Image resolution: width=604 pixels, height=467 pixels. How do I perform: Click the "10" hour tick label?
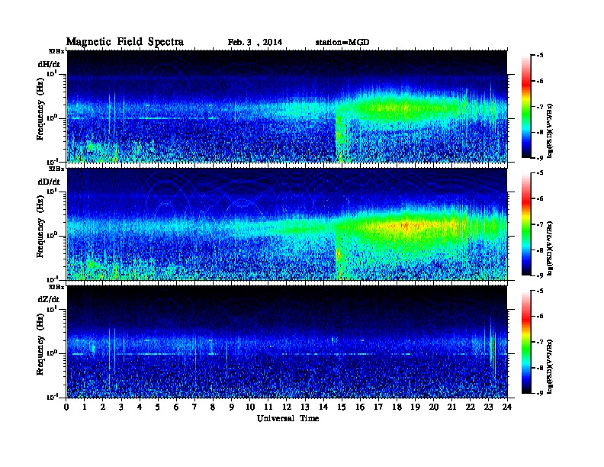(x=250, y=407)
